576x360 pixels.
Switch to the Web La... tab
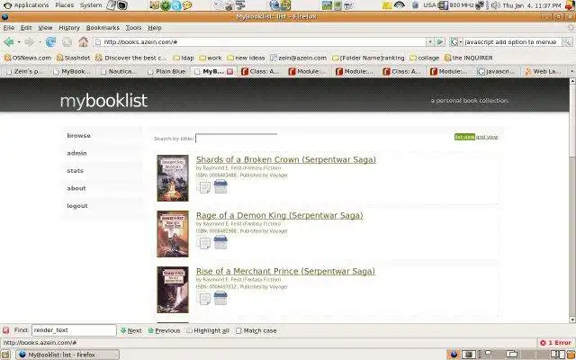click(x=544, y=72)
